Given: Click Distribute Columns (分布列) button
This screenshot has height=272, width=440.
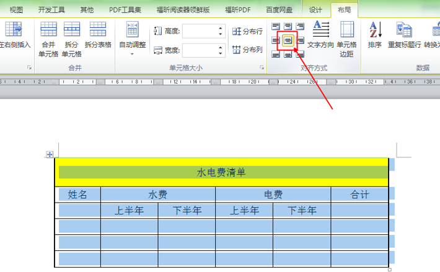Looking at the screenshot, I should [x=247, y=50].
